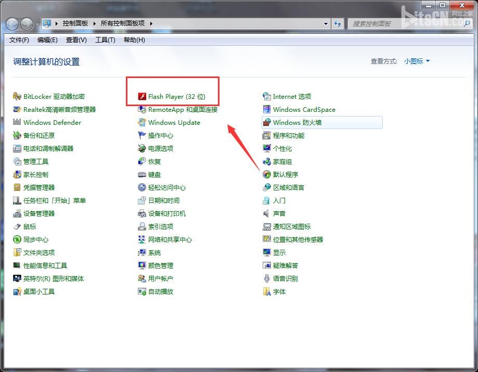Click the Windows 防火墙 icon
Screen dimensions: 478x372
point(267,122)
